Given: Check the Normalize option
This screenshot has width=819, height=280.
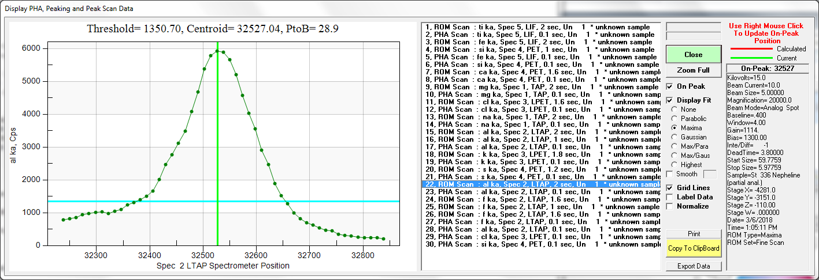Looking at the screenshot, I should (670, 206).
